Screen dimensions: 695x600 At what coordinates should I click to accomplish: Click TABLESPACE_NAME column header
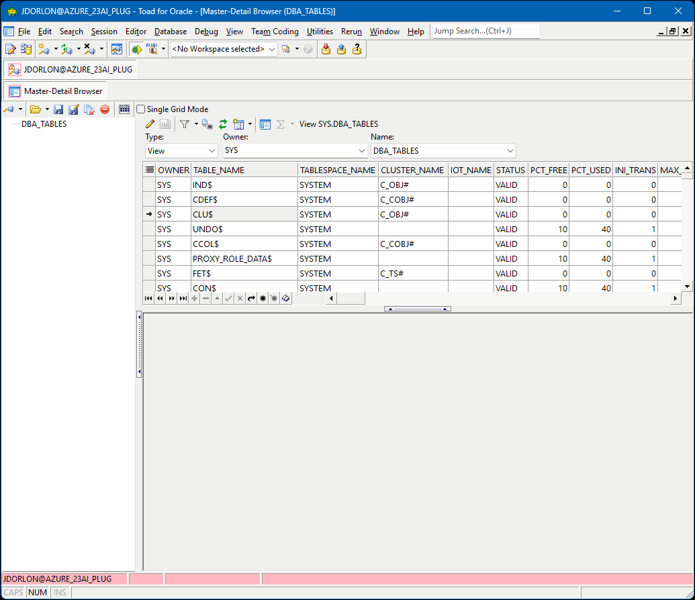click(x=338, y=170)
